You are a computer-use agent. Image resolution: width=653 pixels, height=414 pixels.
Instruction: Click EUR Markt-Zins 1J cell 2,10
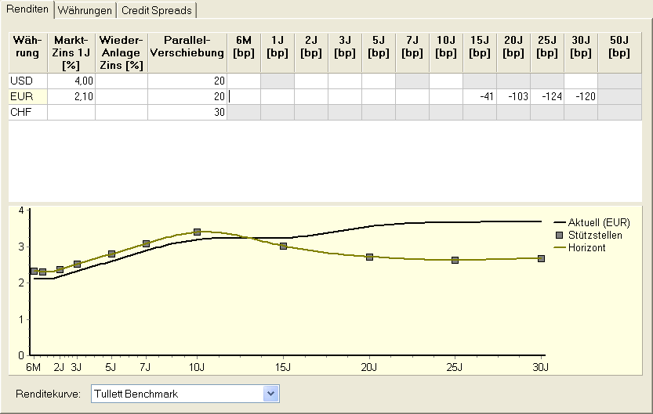(x=71, y=96)
